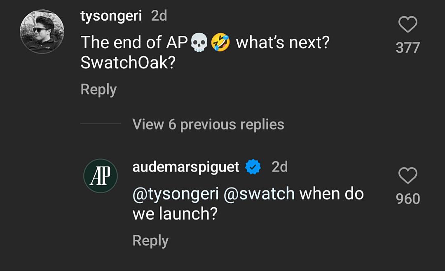Select the 2d timestamp on tysongeri's comment

pos(159,16)
